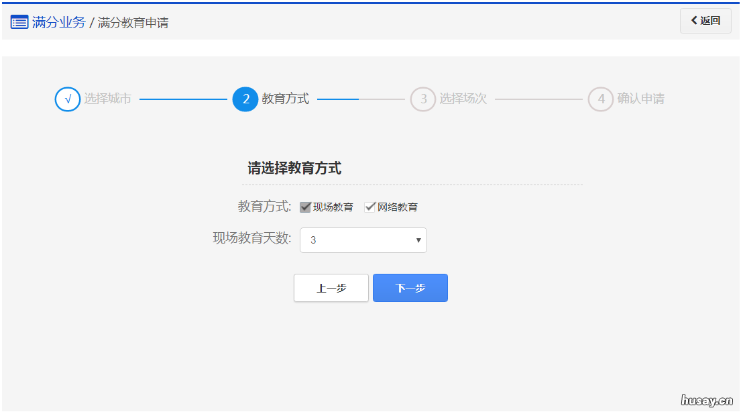Click the step 4 circle labeled 确认申请
Image resolution: width=743 pixels, height=412 pixels.
(601, 99)
